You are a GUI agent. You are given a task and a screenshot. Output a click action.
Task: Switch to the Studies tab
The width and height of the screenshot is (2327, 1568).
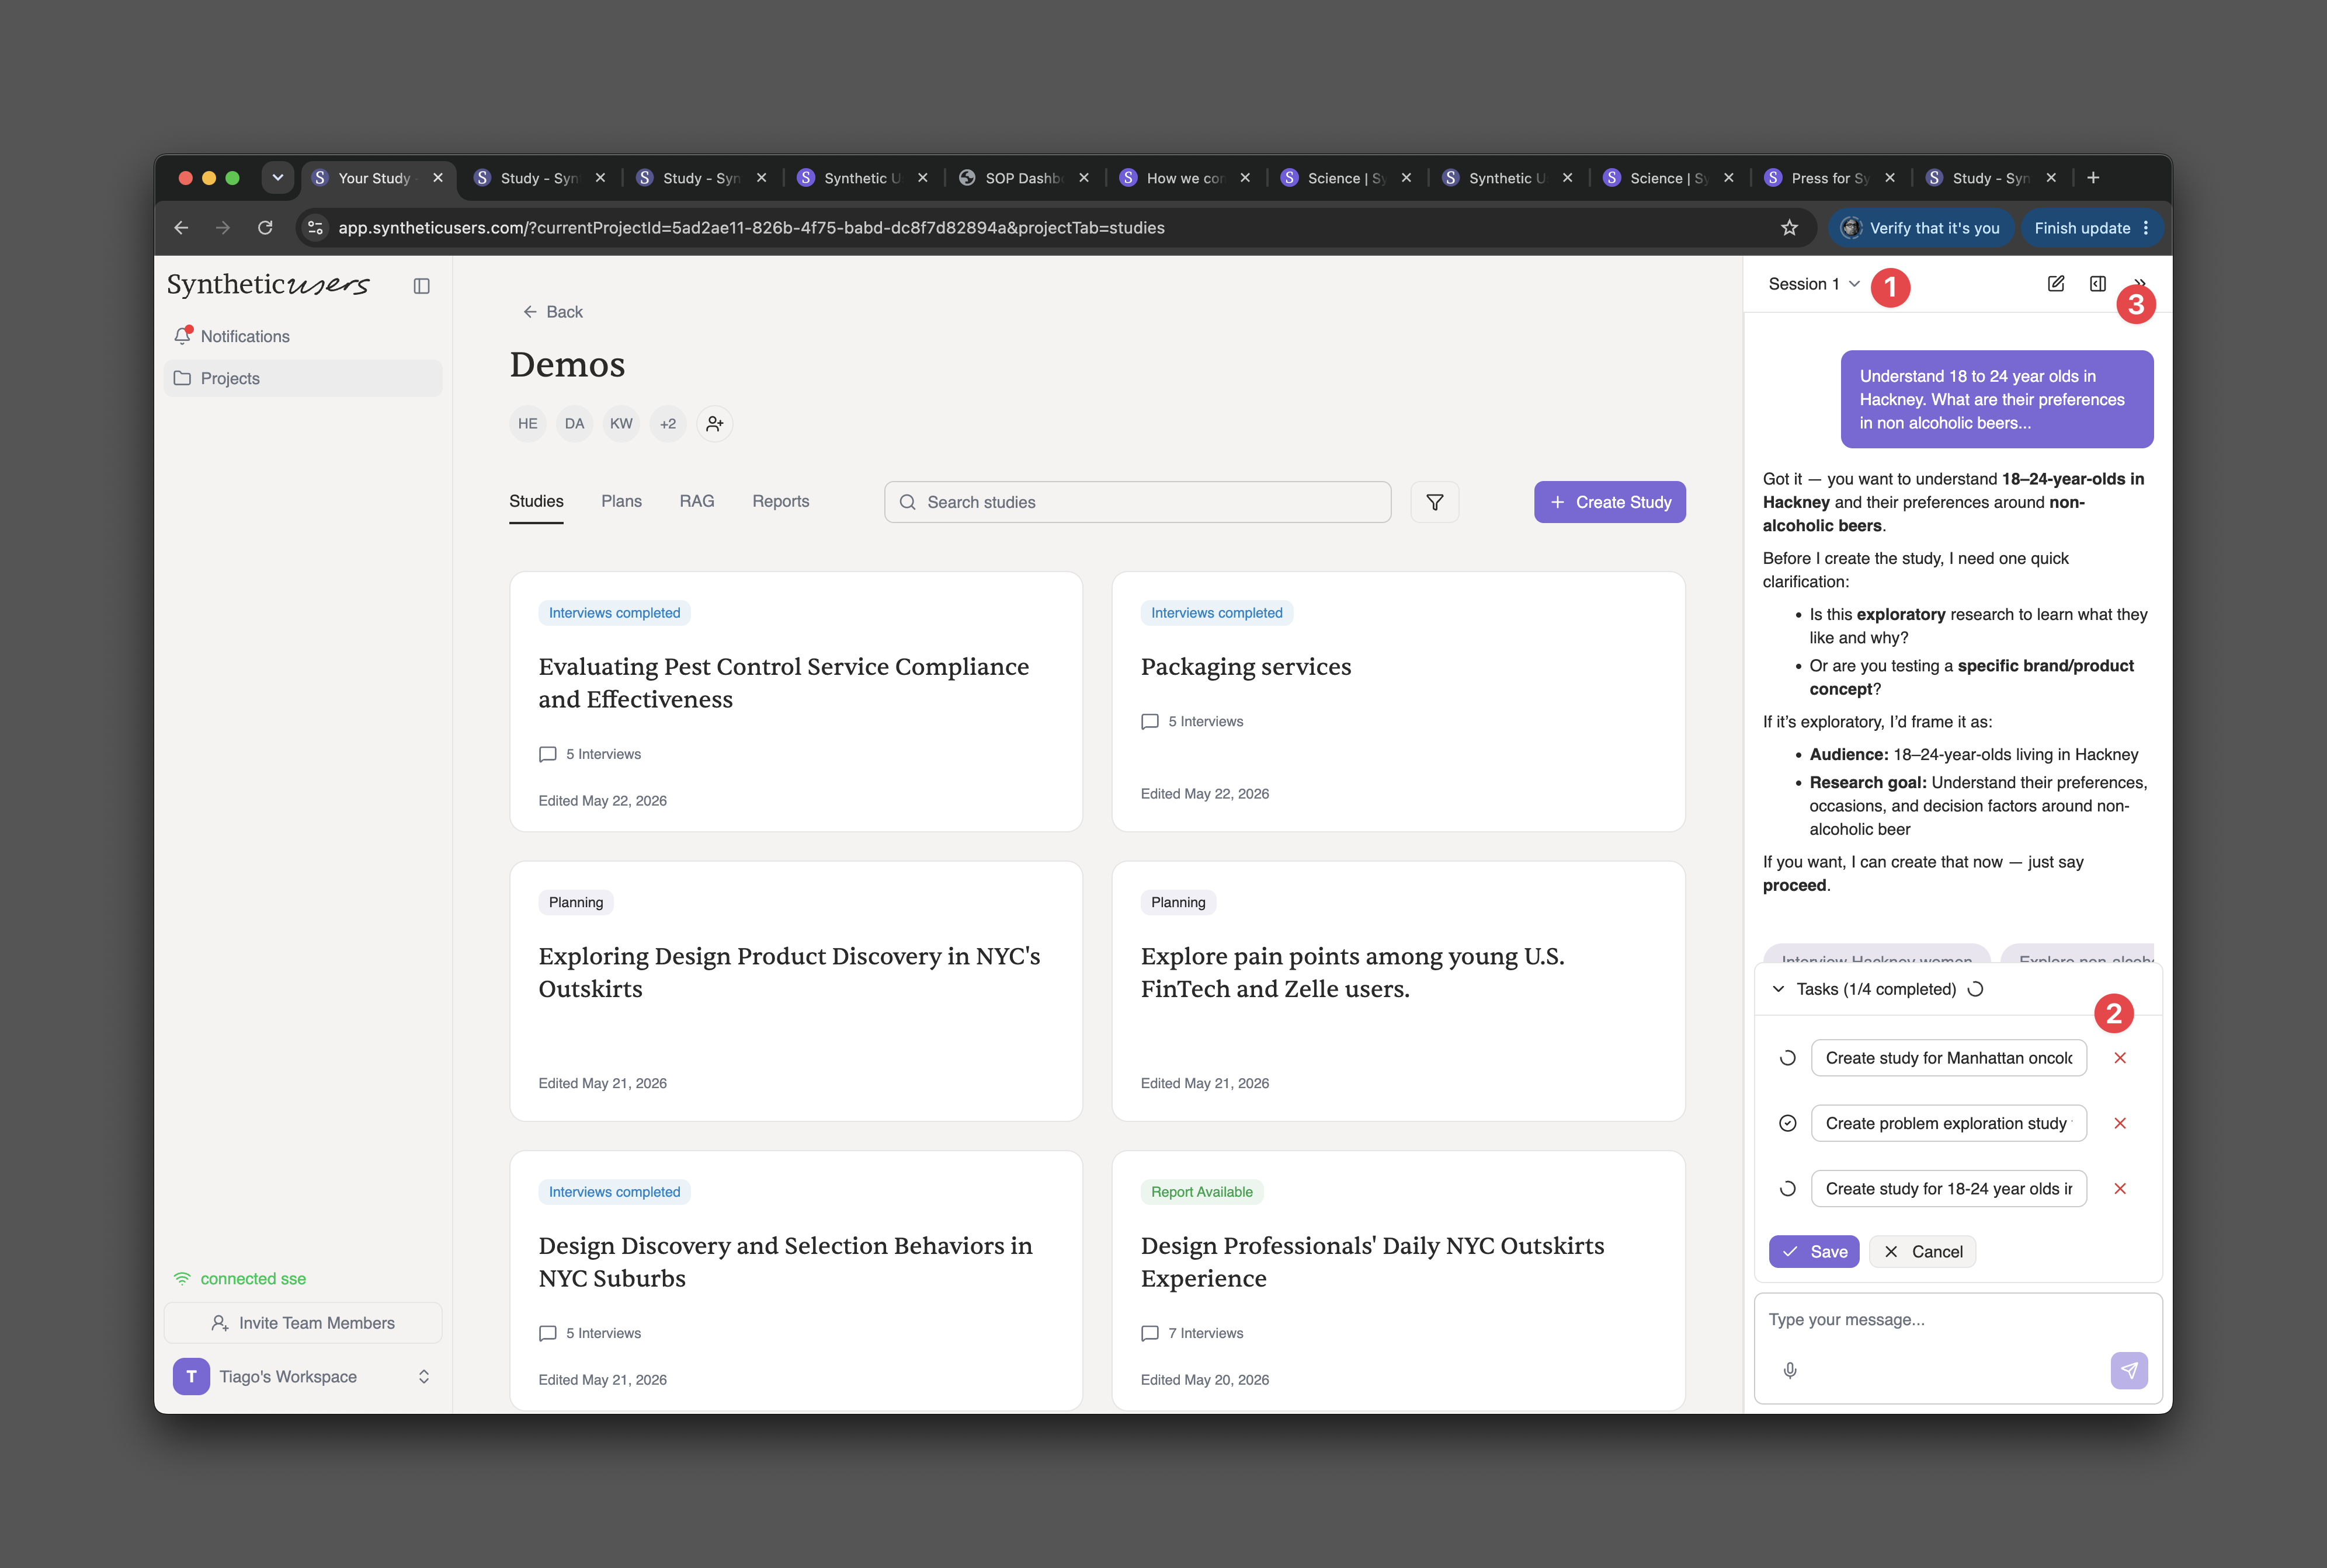pyautogui.click(x=536, y=501)
